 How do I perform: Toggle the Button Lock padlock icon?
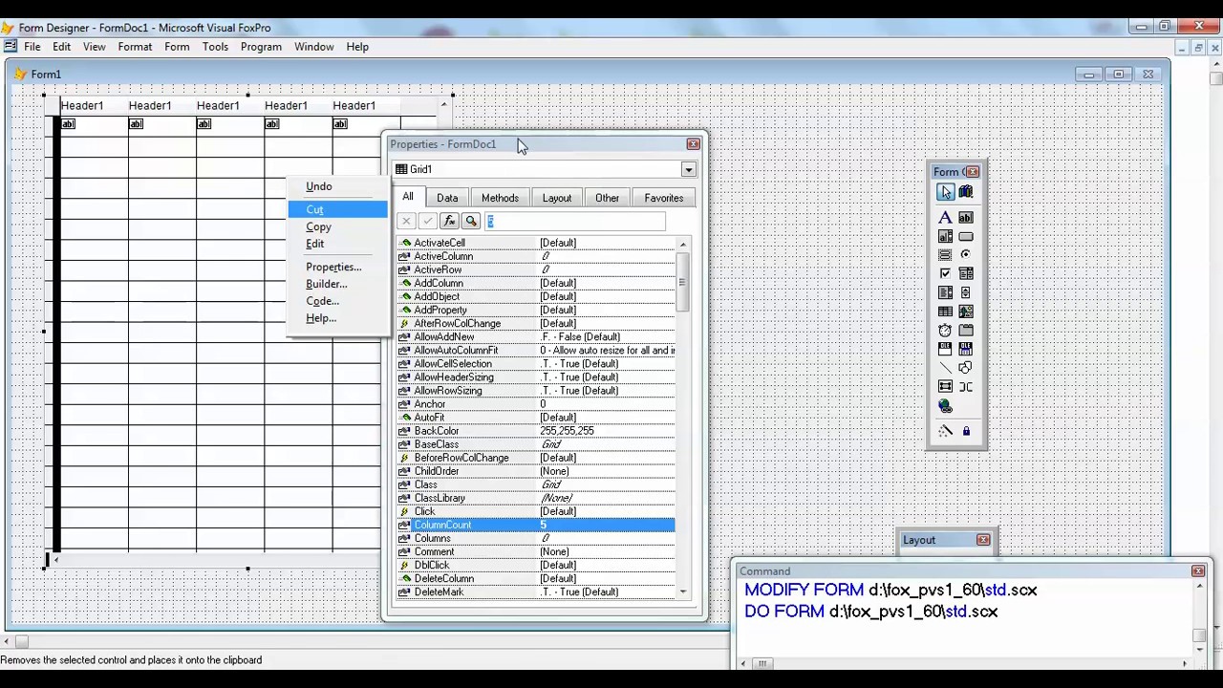coord(966,431)
